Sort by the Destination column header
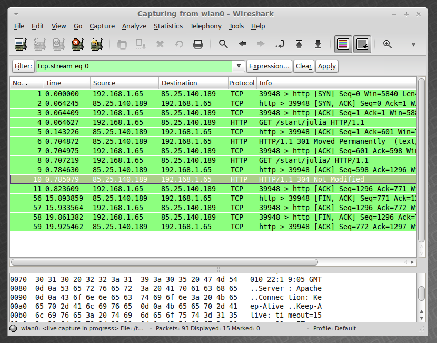The height and width of the screenshot is (343, 437). (x=193, y=83)
